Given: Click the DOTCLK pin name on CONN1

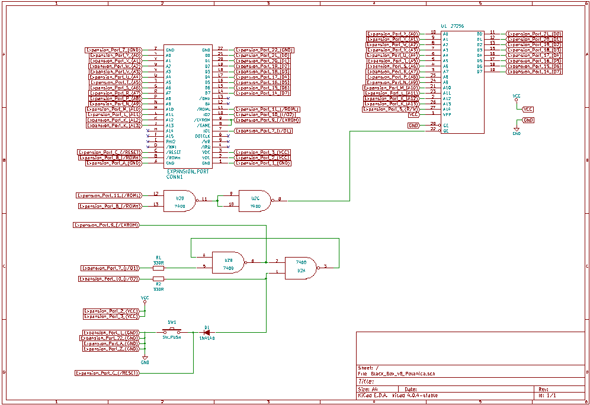Looking at the screenshot, I should click(203, 136).
